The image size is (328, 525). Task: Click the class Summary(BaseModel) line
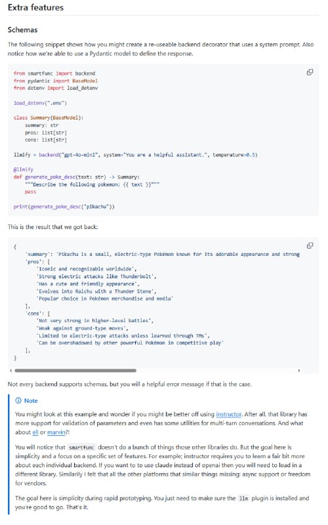tap(49, 117)
